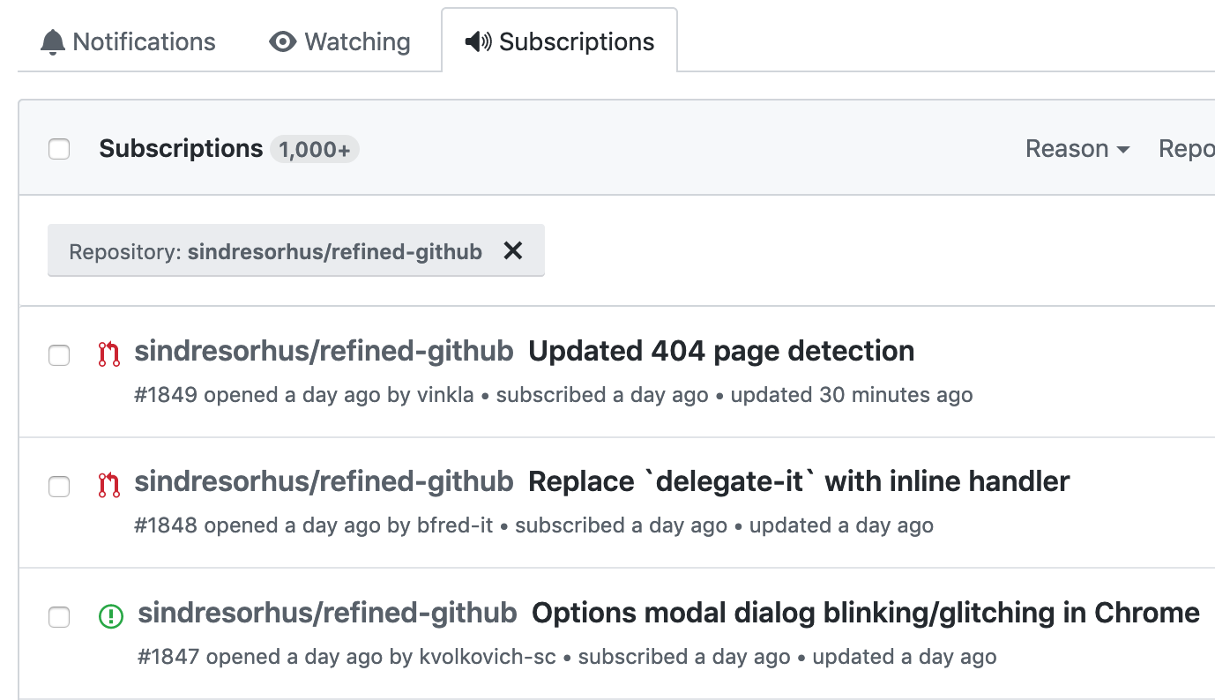The height and width of the screenshot is (700, 1215).
Task: Remove the repository filter via its X icon
Action: click(x=512, y=250)
